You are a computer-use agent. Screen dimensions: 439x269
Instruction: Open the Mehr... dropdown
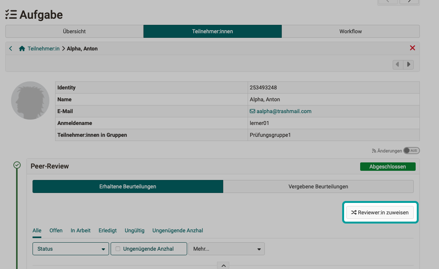point(226,248)
